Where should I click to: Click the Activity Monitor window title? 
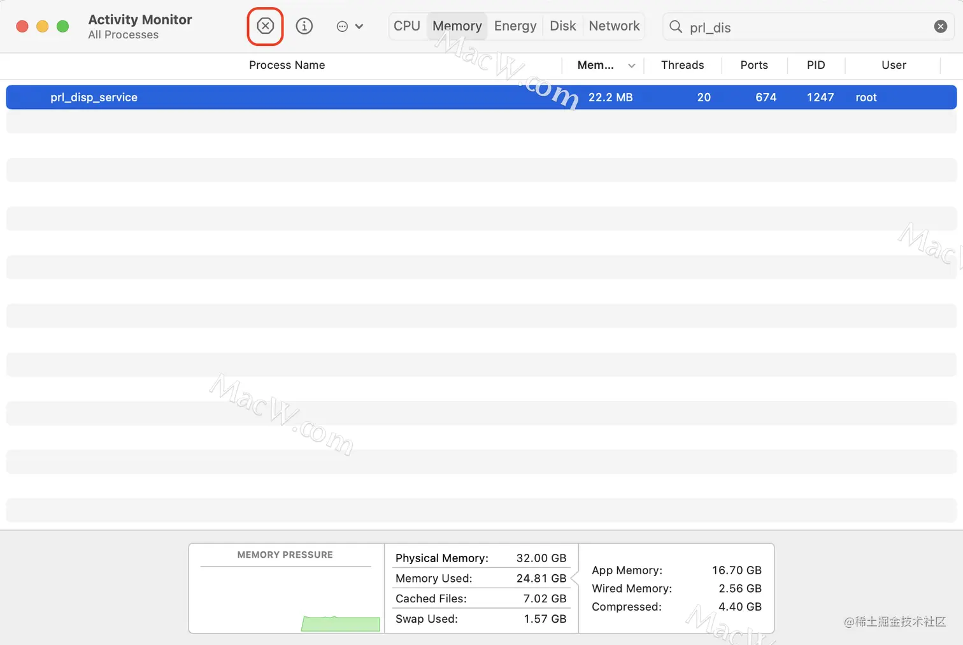pyautogui.click(x=140, y=20)
